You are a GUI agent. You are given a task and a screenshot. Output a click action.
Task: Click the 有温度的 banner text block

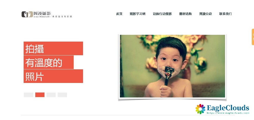(x=49, y=62)
